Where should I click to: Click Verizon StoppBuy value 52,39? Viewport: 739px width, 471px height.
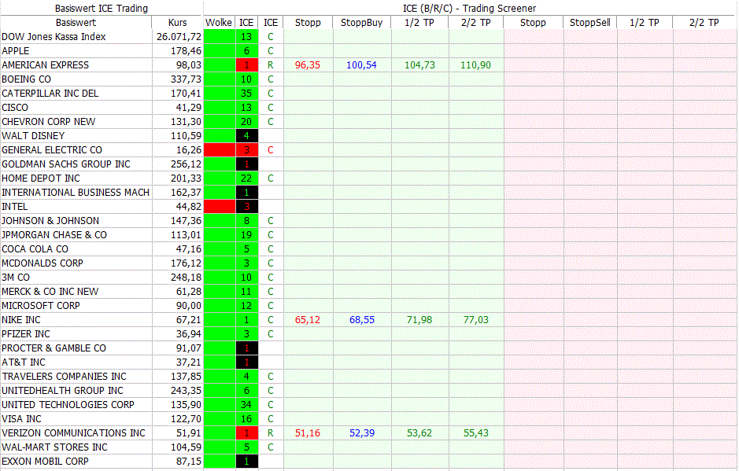pos(362,432)
